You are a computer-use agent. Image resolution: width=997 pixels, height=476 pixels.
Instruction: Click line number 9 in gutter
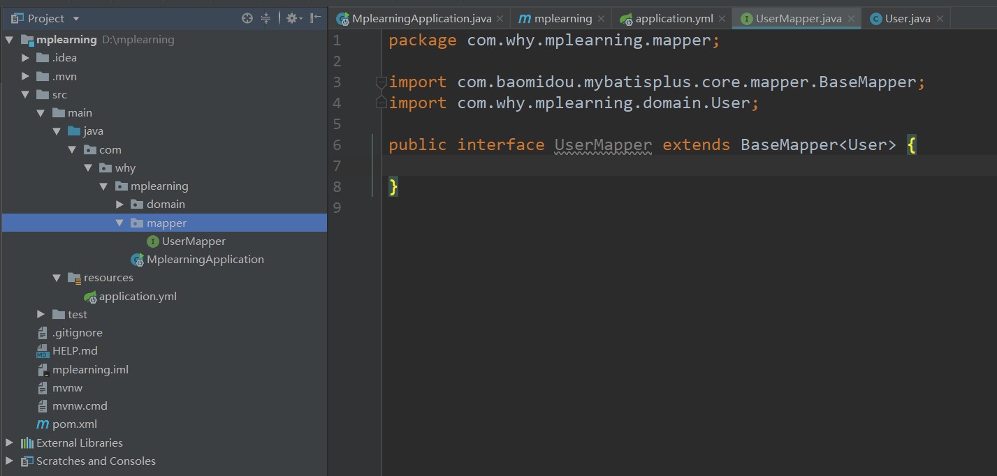pos(337,207)
